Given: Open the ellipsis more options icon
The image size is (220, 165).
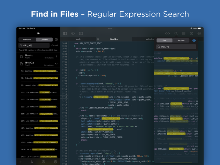Looking at the screenshot, I should tap(199, 34).
